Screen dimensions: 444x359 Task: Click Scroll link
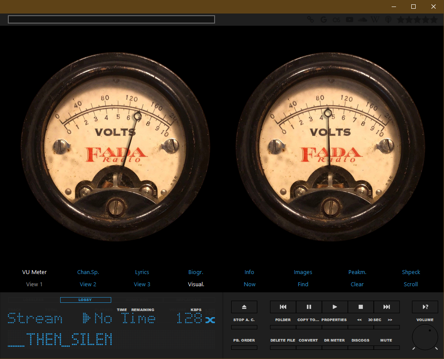411,284
